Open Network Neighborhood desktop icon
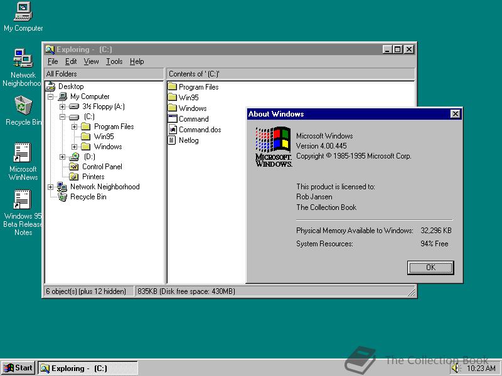This screenshot has height=376, width=502. point(23,58)
